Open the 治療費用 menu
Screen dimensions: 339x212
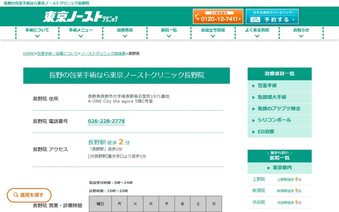coord(125,30)
